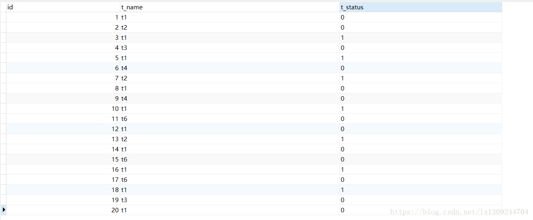Select t_name cell t1 in row 10
Screen dimensions: 533x220
(230, 109)
